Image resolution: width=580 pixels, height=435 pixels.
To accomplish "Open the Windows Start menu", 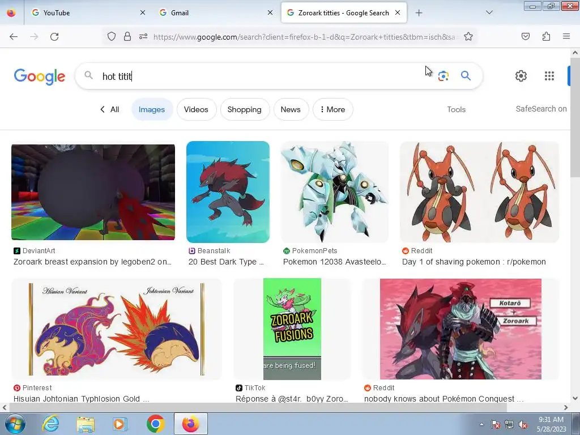I will [15, 424].
